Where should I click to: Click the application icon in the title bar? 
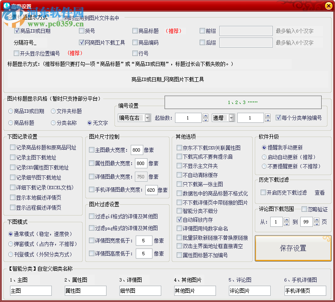(x=6, y=6)
